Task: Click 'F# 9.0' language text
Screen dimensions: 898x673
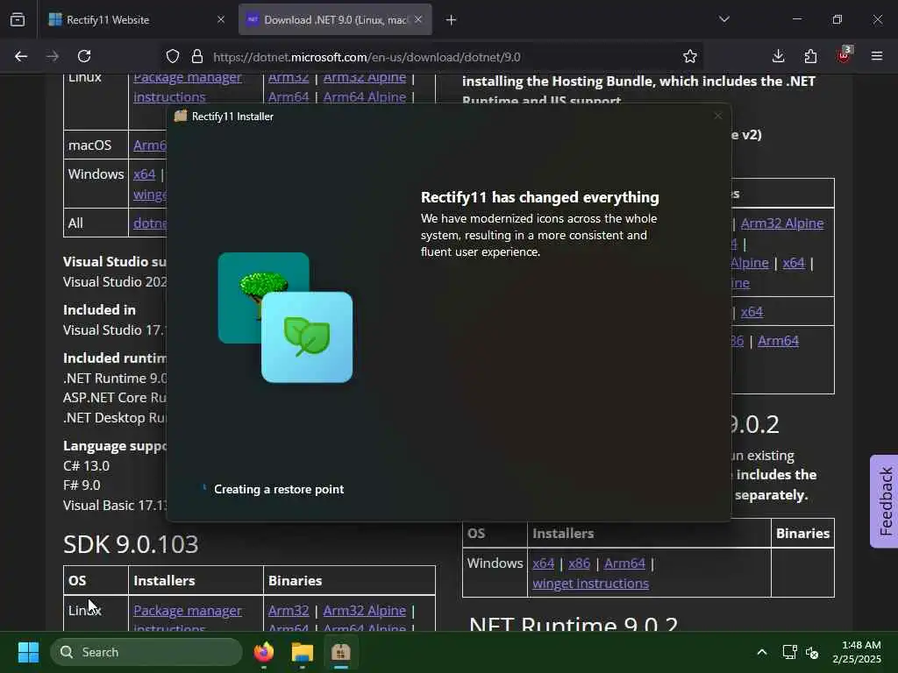Action: click(x=82, y=485)
